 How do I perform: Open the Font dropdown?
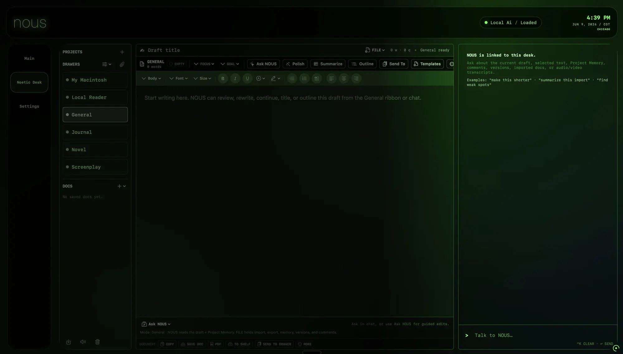coord(178,79)
